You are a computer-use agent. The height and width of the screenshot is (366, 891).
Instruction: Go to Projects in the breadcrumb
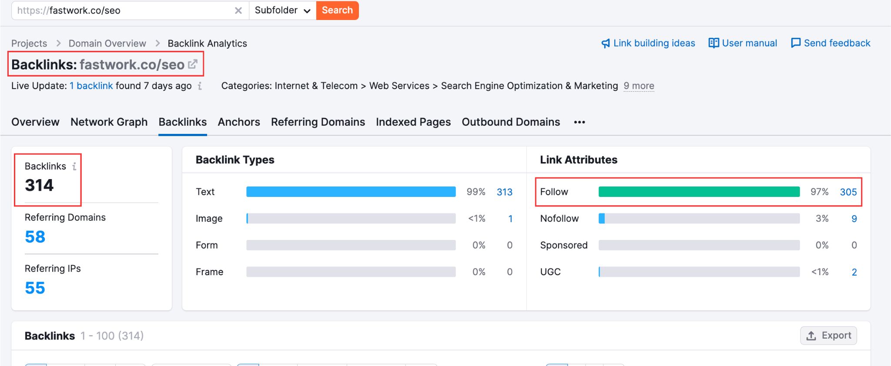click(29, 43)
